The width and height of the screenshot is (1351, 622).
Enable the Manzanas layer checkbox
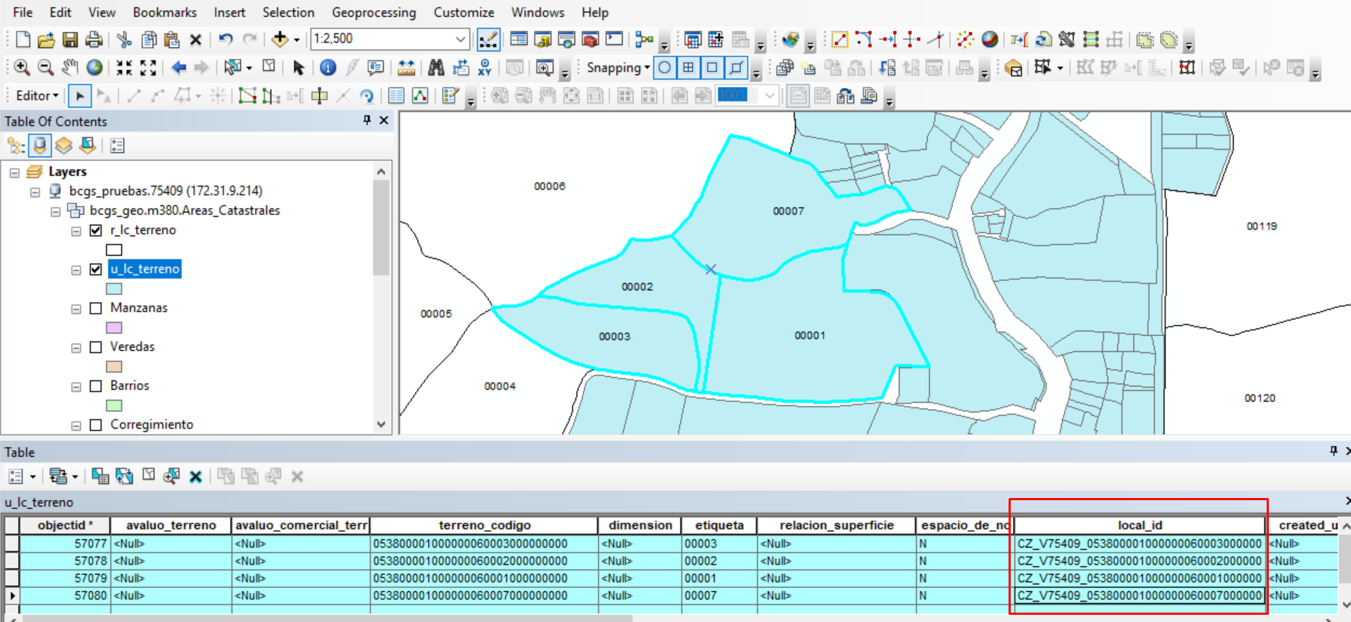(96, 308)
